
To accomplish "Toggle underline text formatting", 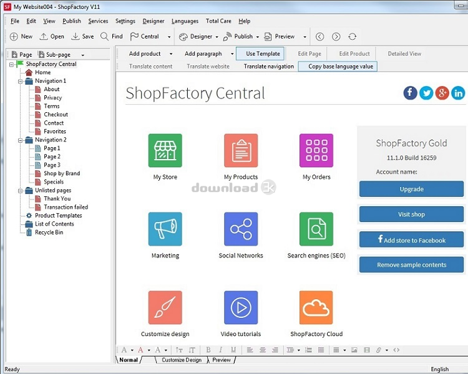I will pyautogui.click(x=233, y=350).
